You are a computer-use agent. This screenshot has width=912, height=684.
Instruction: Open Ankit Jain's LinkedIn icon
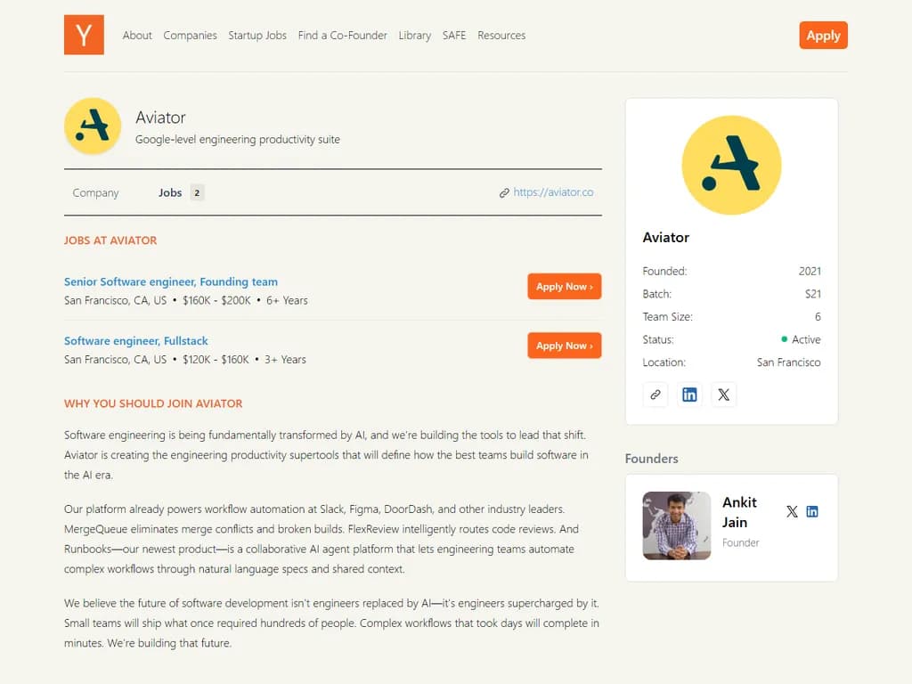(812, 511)
